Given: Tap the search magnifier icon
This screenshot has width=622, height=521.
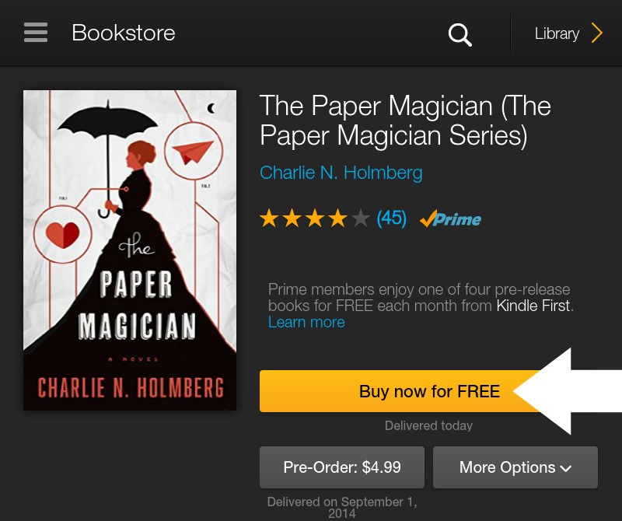Looking at the screenshot, I should coord(460,34).
